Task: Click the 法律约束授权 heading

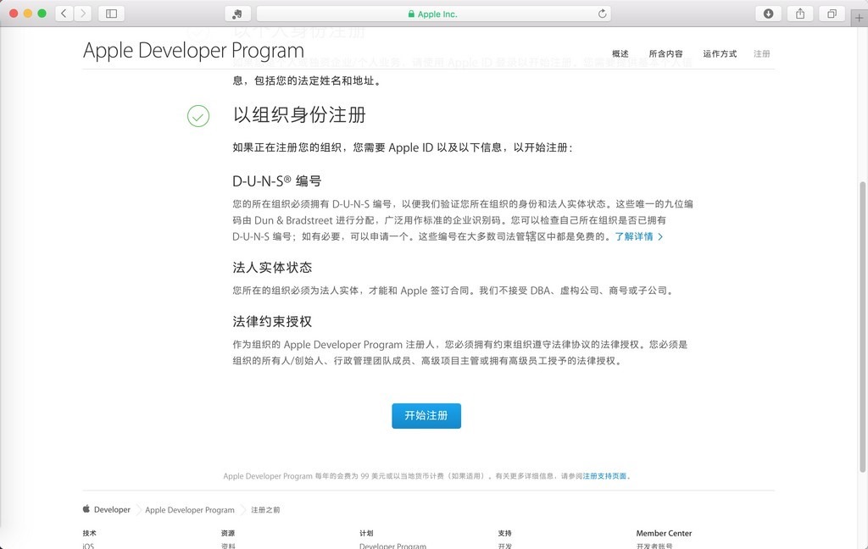Action: [x=272, y=322]
